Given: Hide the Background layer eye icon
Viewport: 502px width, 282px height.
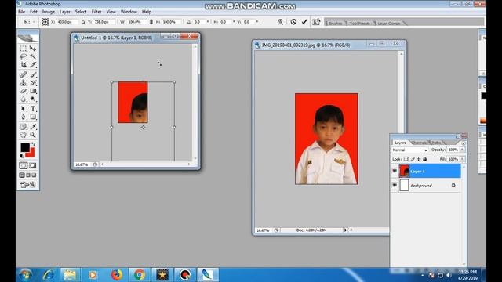Looking at the screenshot, I should pos(395,185).
